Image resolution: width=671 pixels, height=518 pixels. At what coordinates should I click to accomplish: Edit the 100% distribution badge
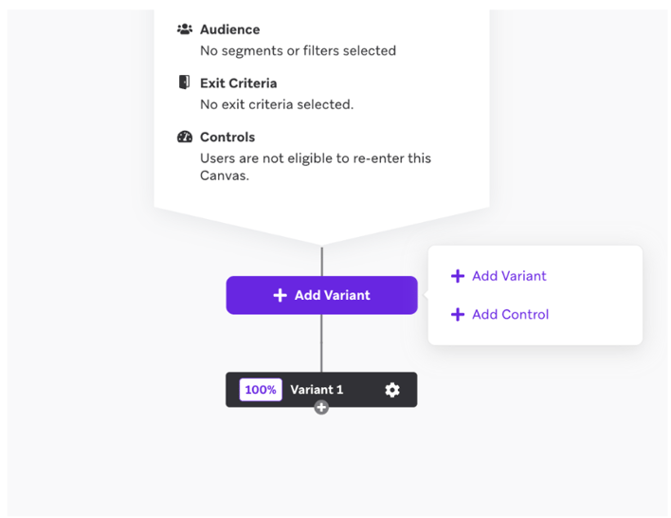coord(261,390)
